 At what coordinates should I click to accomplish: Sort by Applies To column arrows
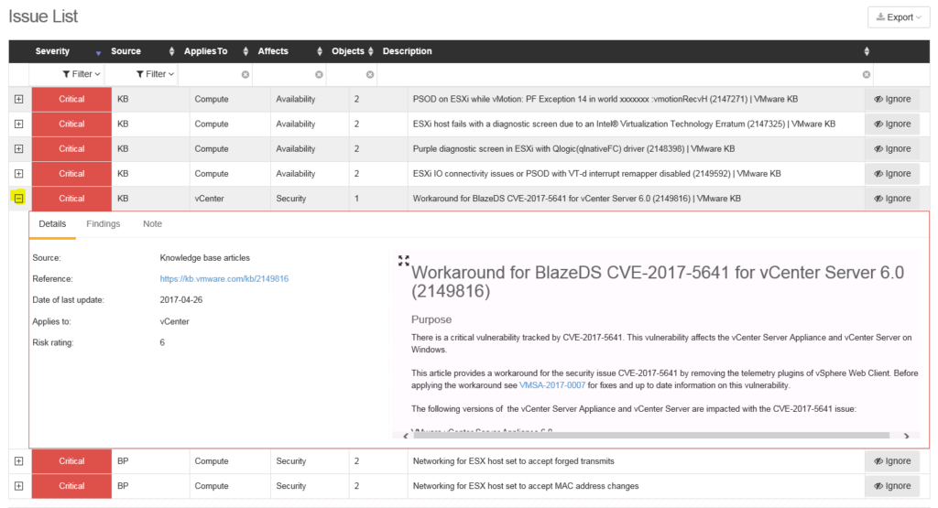(245, 51)
